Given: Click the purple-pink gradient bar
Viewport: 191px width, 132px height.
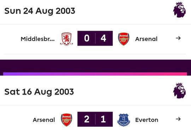Looking at the screenshot, I should [95, 74].
